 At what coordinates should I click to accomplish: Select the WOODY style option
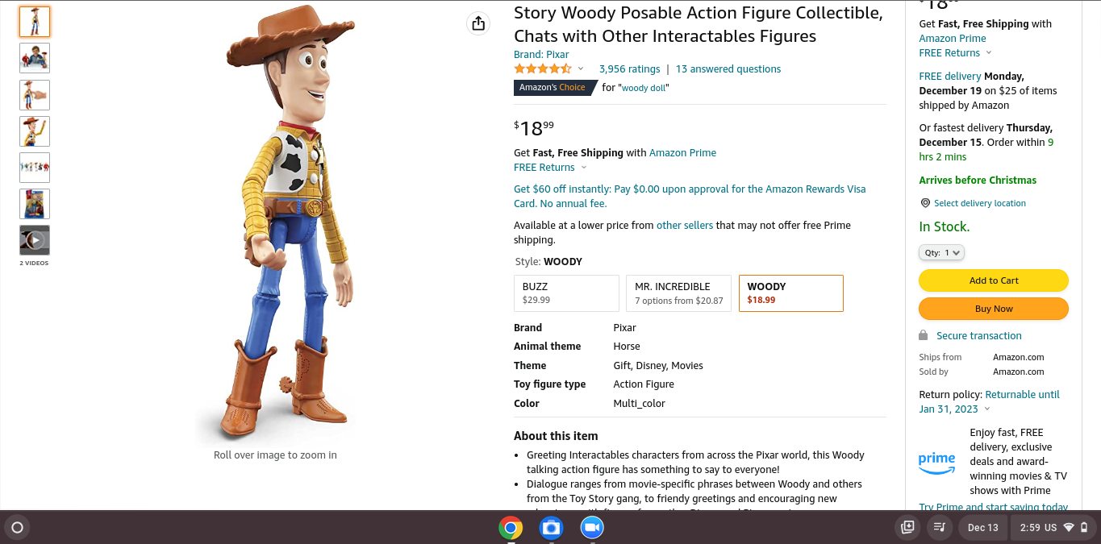tap(790, 293)
